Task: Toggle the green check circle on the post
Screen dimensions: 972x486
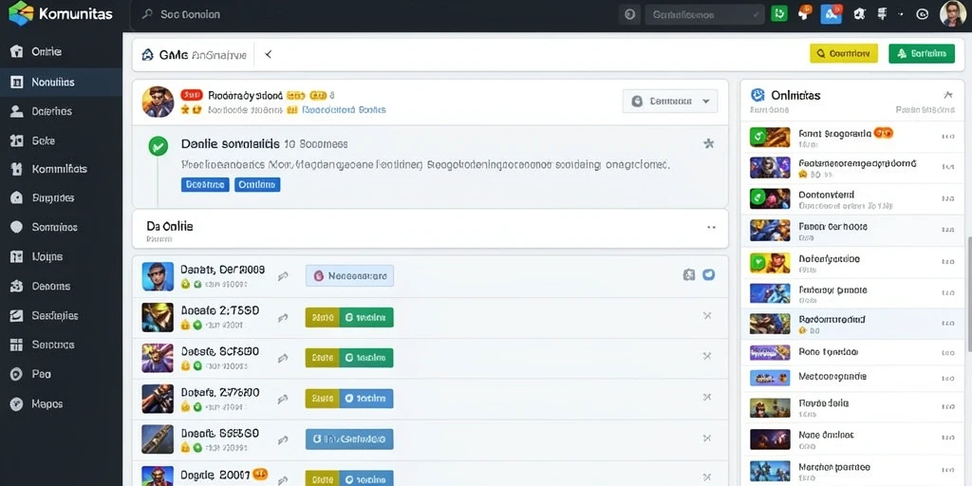Action: (159, 146)
